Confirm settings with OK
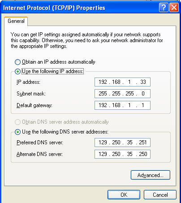181x203 pixels. coord(124,195)
